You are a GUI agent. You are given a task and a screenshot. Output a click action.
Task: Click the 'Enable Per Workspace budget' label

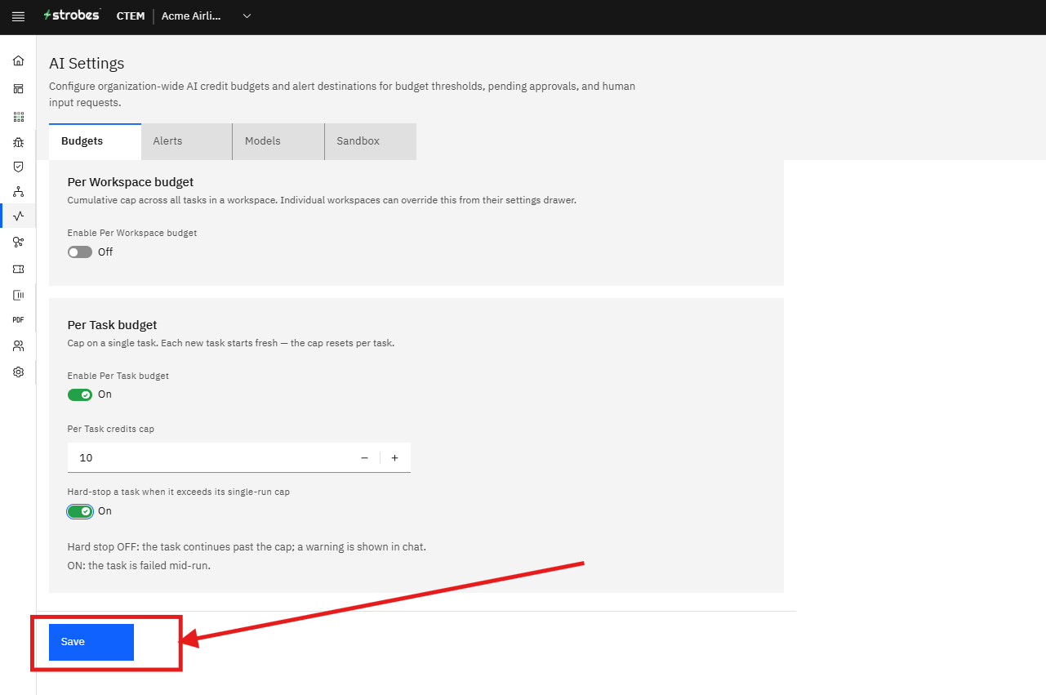point(132,233)
